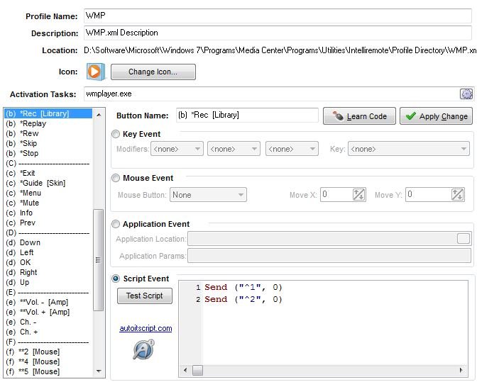Click the Button Name input field
The image size is (477, 382).
pos(247,115)
